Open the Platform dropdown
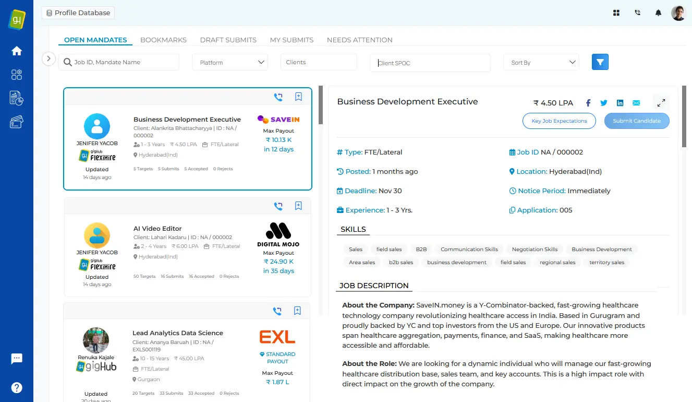Screen dimensions: 692x402 230,62
